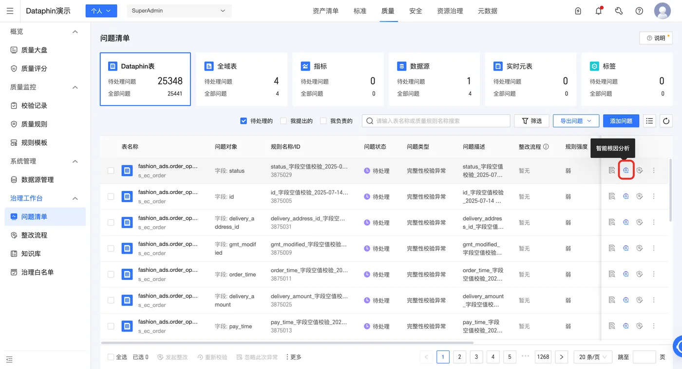
Task: Click the 筛选 filter button
Action: [531, 121]
